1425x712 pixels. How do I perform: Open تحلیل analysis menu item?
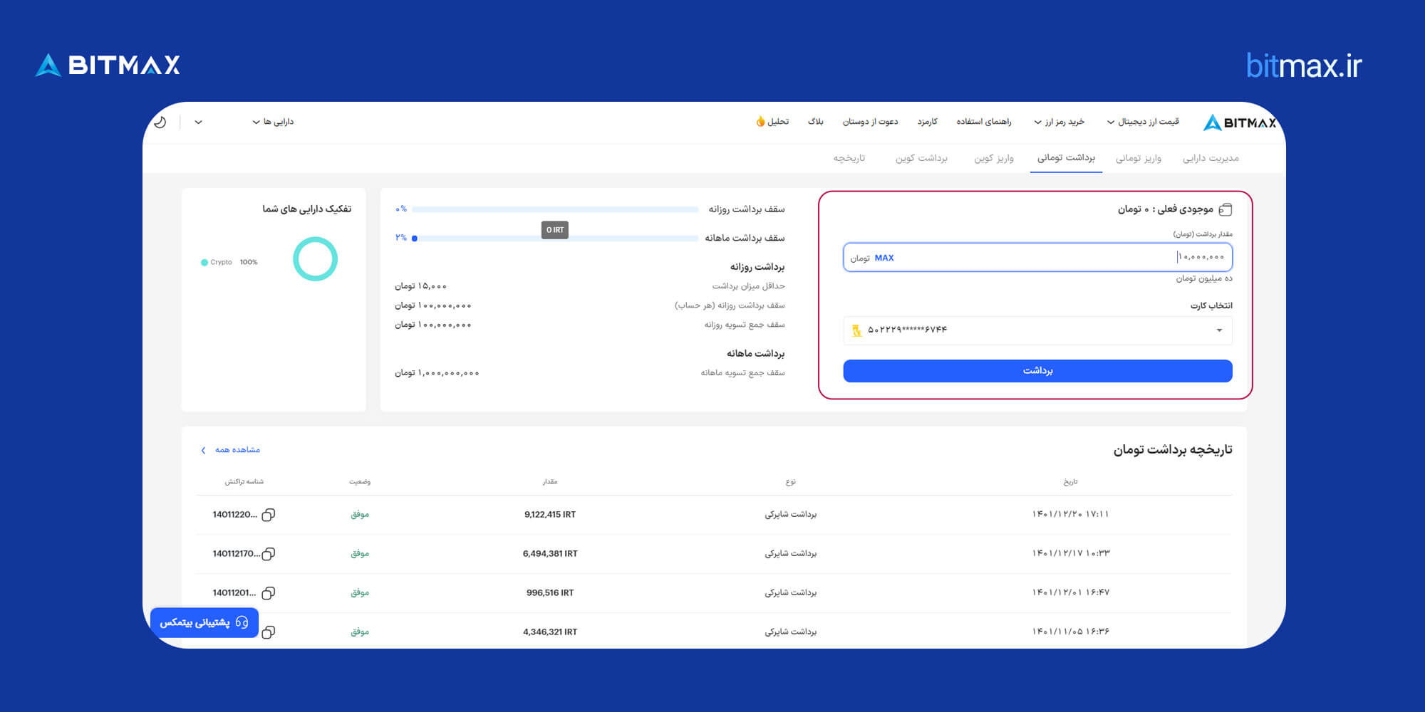click(x=778, y=122)
